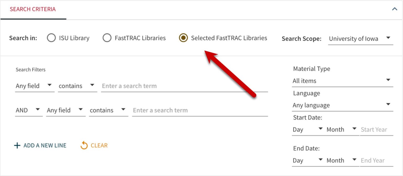Click the caret next to Material Type
The height and width of the screenshot is (176, 403).
389,80
